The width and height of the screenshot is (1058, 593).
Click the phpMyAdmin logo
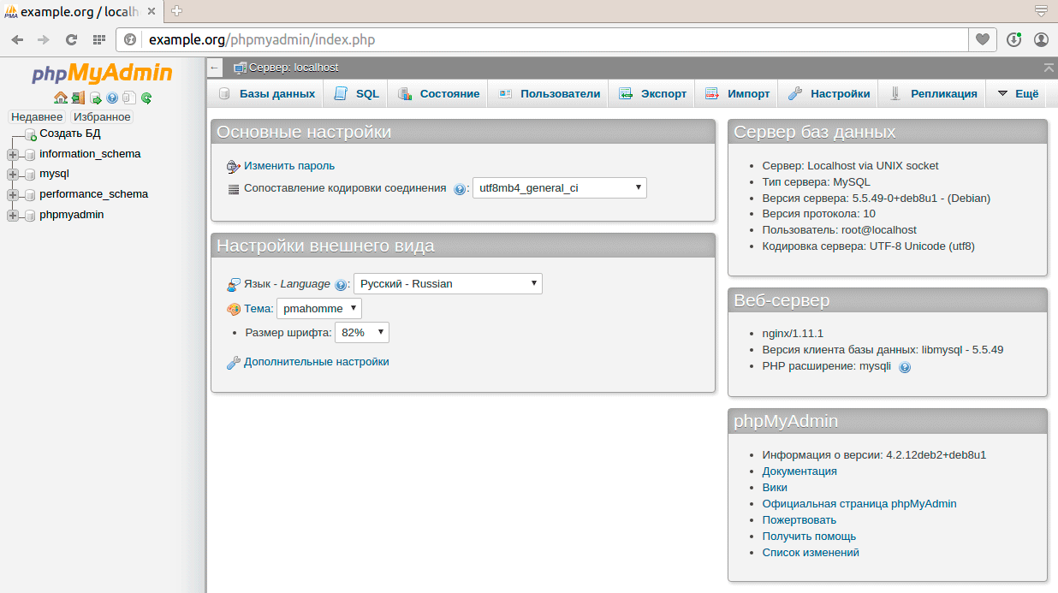click(x=102, y=74)
